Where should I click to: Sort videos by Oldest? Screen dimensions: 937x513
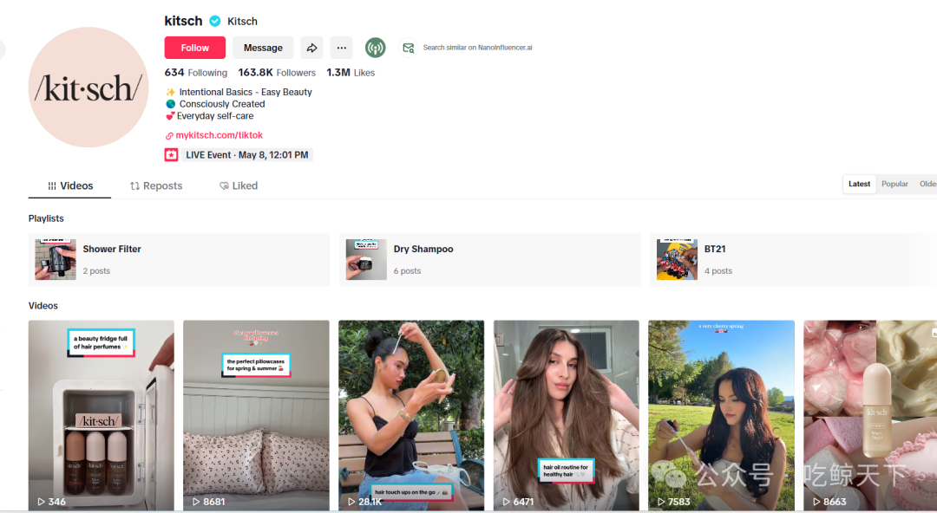click(x=928, y=184)
